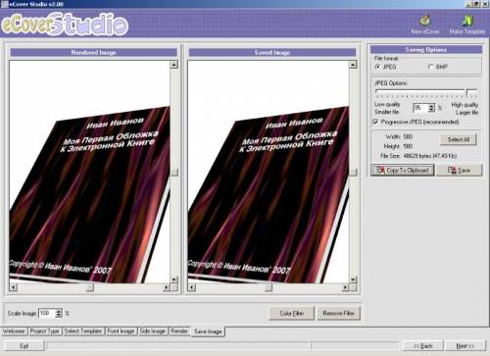Click the Rendered Image scroll left arrow

click(13, 287)
